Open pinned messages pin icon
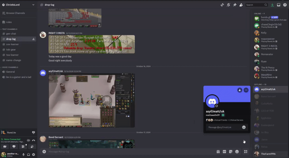 pyautogui.click(x=235, y=5)
